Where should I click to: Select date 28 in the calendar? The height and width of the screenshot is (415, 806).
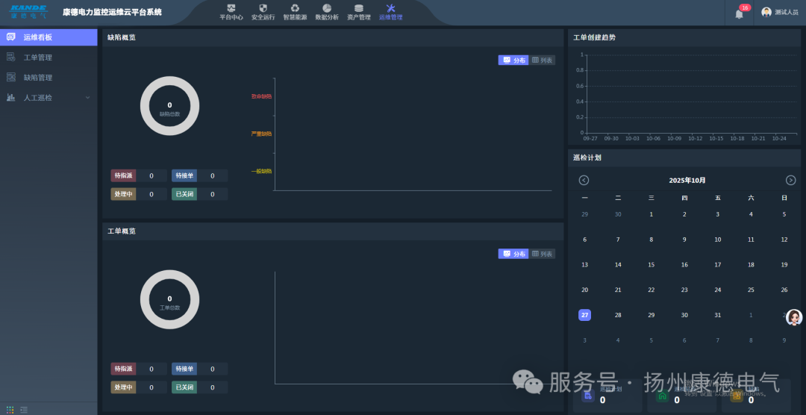pyautogui.click(x=618, y=315)
